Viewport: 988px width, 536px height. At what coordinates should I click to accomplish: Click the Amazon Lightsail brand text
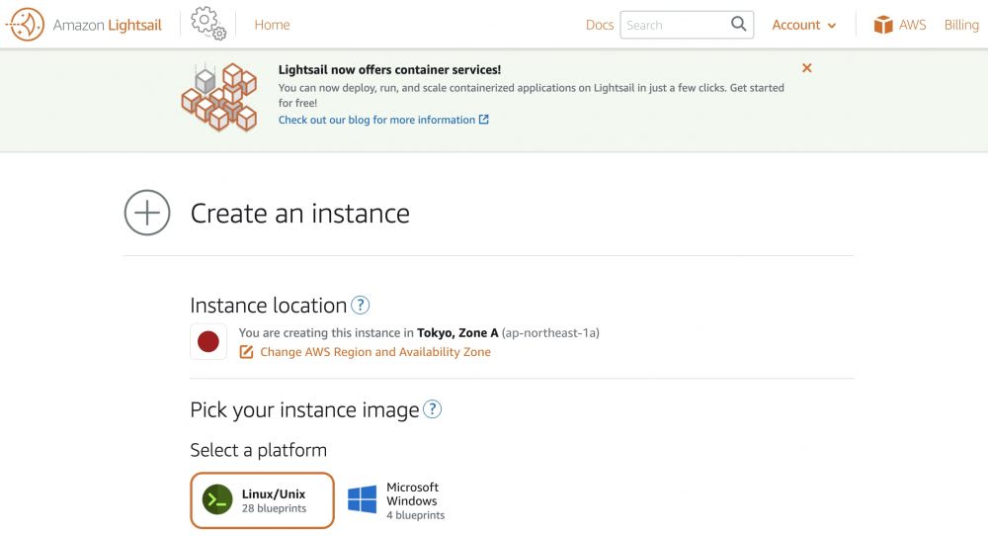(x=107, y=26)
